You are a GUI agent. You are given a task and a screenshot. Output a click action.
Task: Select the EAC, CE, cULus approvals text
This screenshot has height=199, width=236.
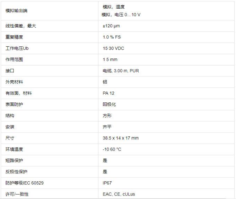(x=119, y=194)
